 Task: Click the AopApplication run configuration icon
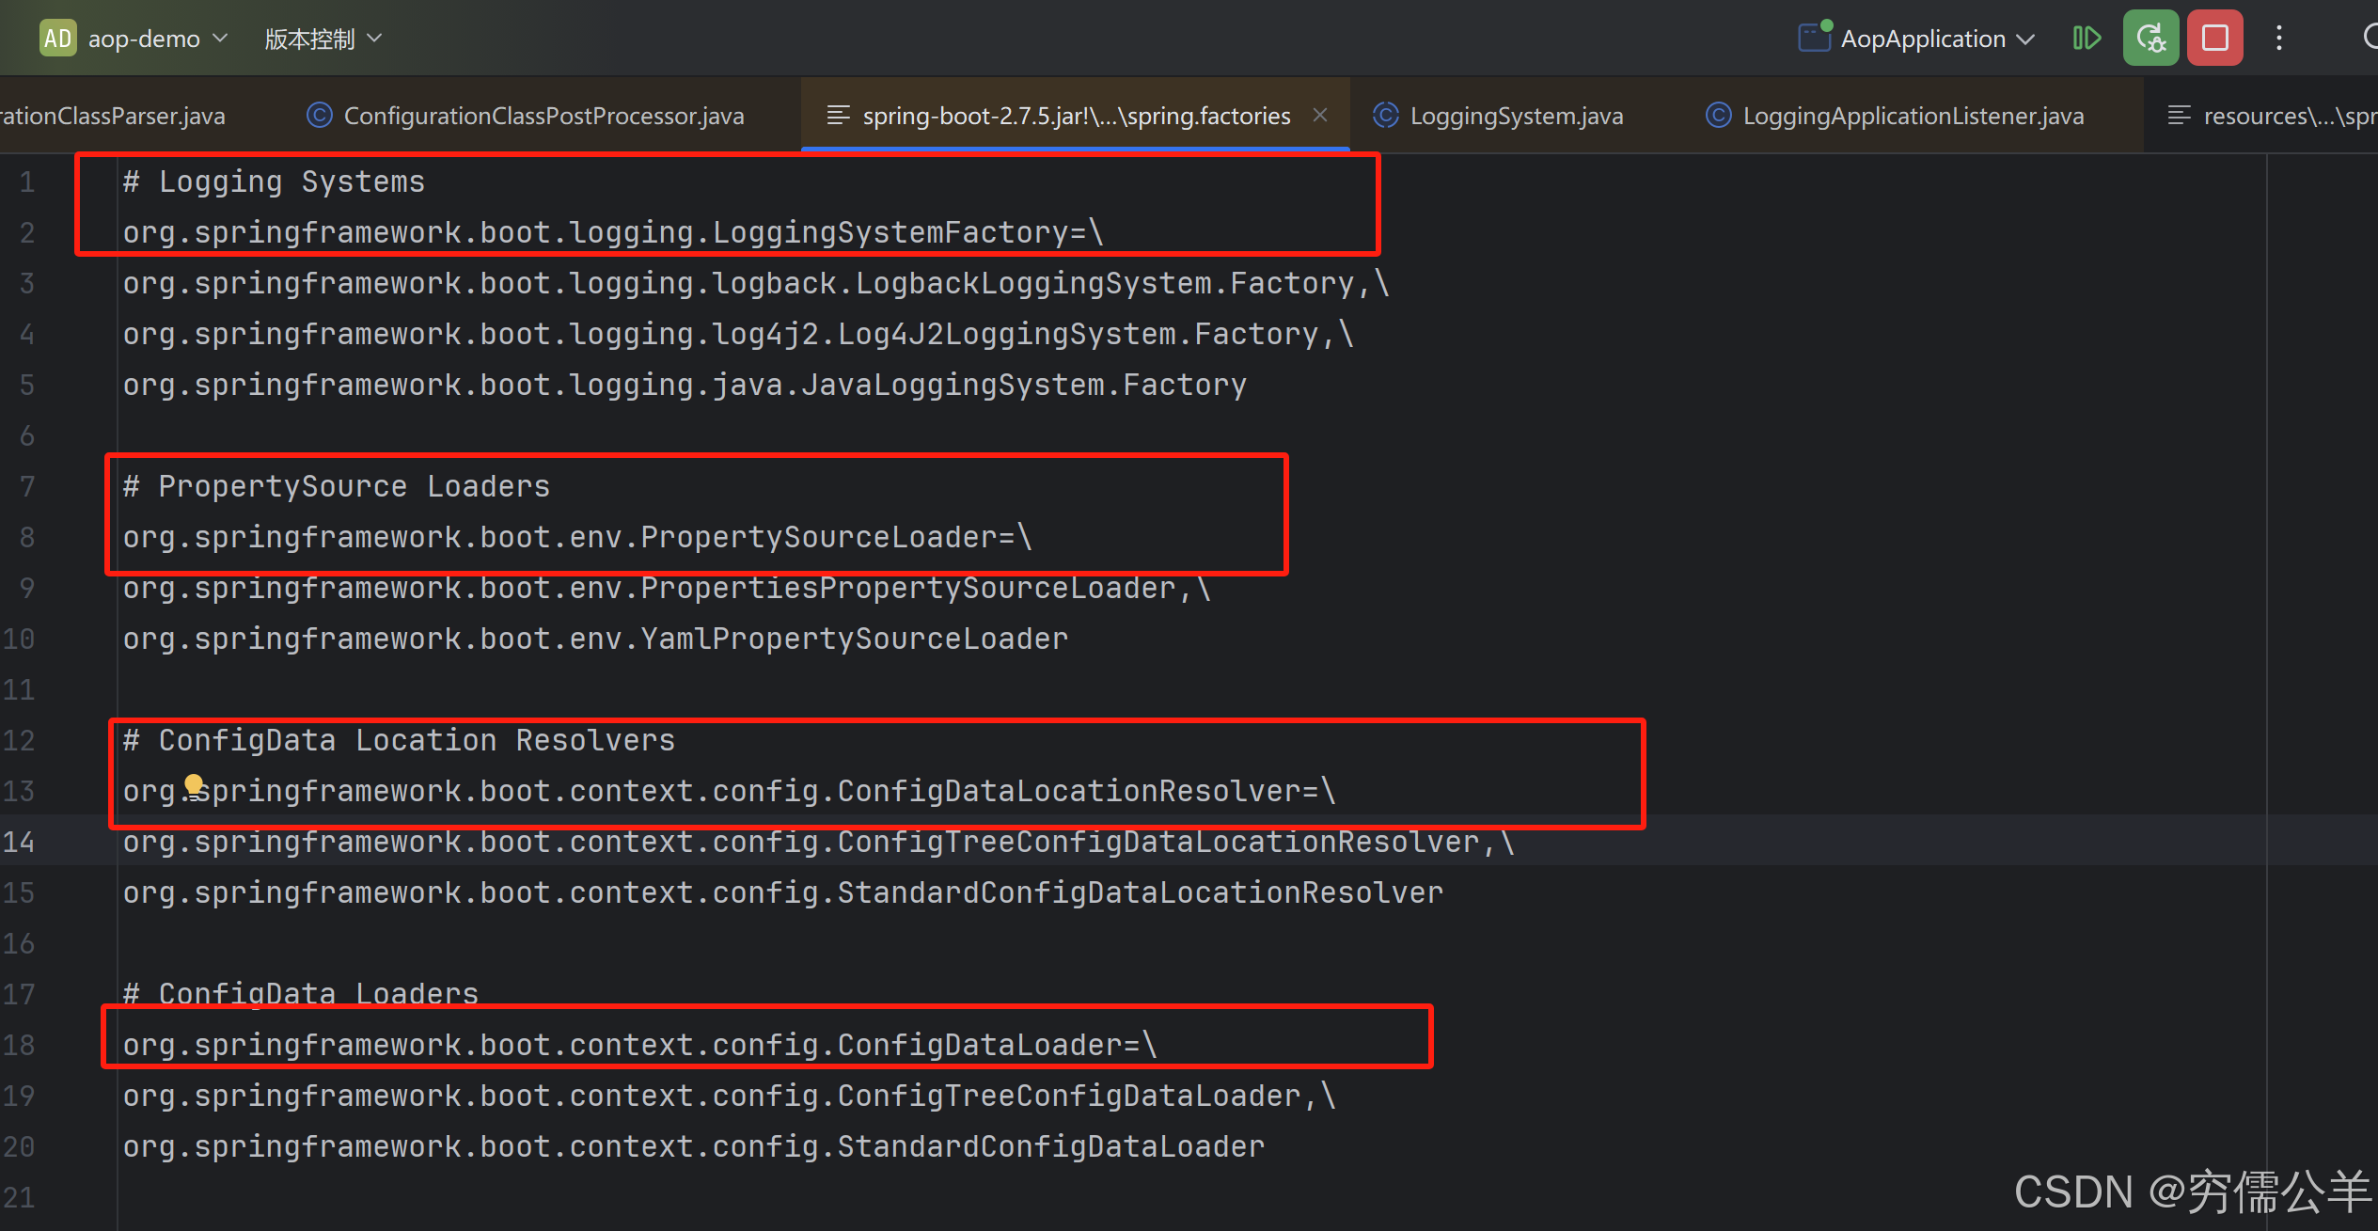point(1814,38)
